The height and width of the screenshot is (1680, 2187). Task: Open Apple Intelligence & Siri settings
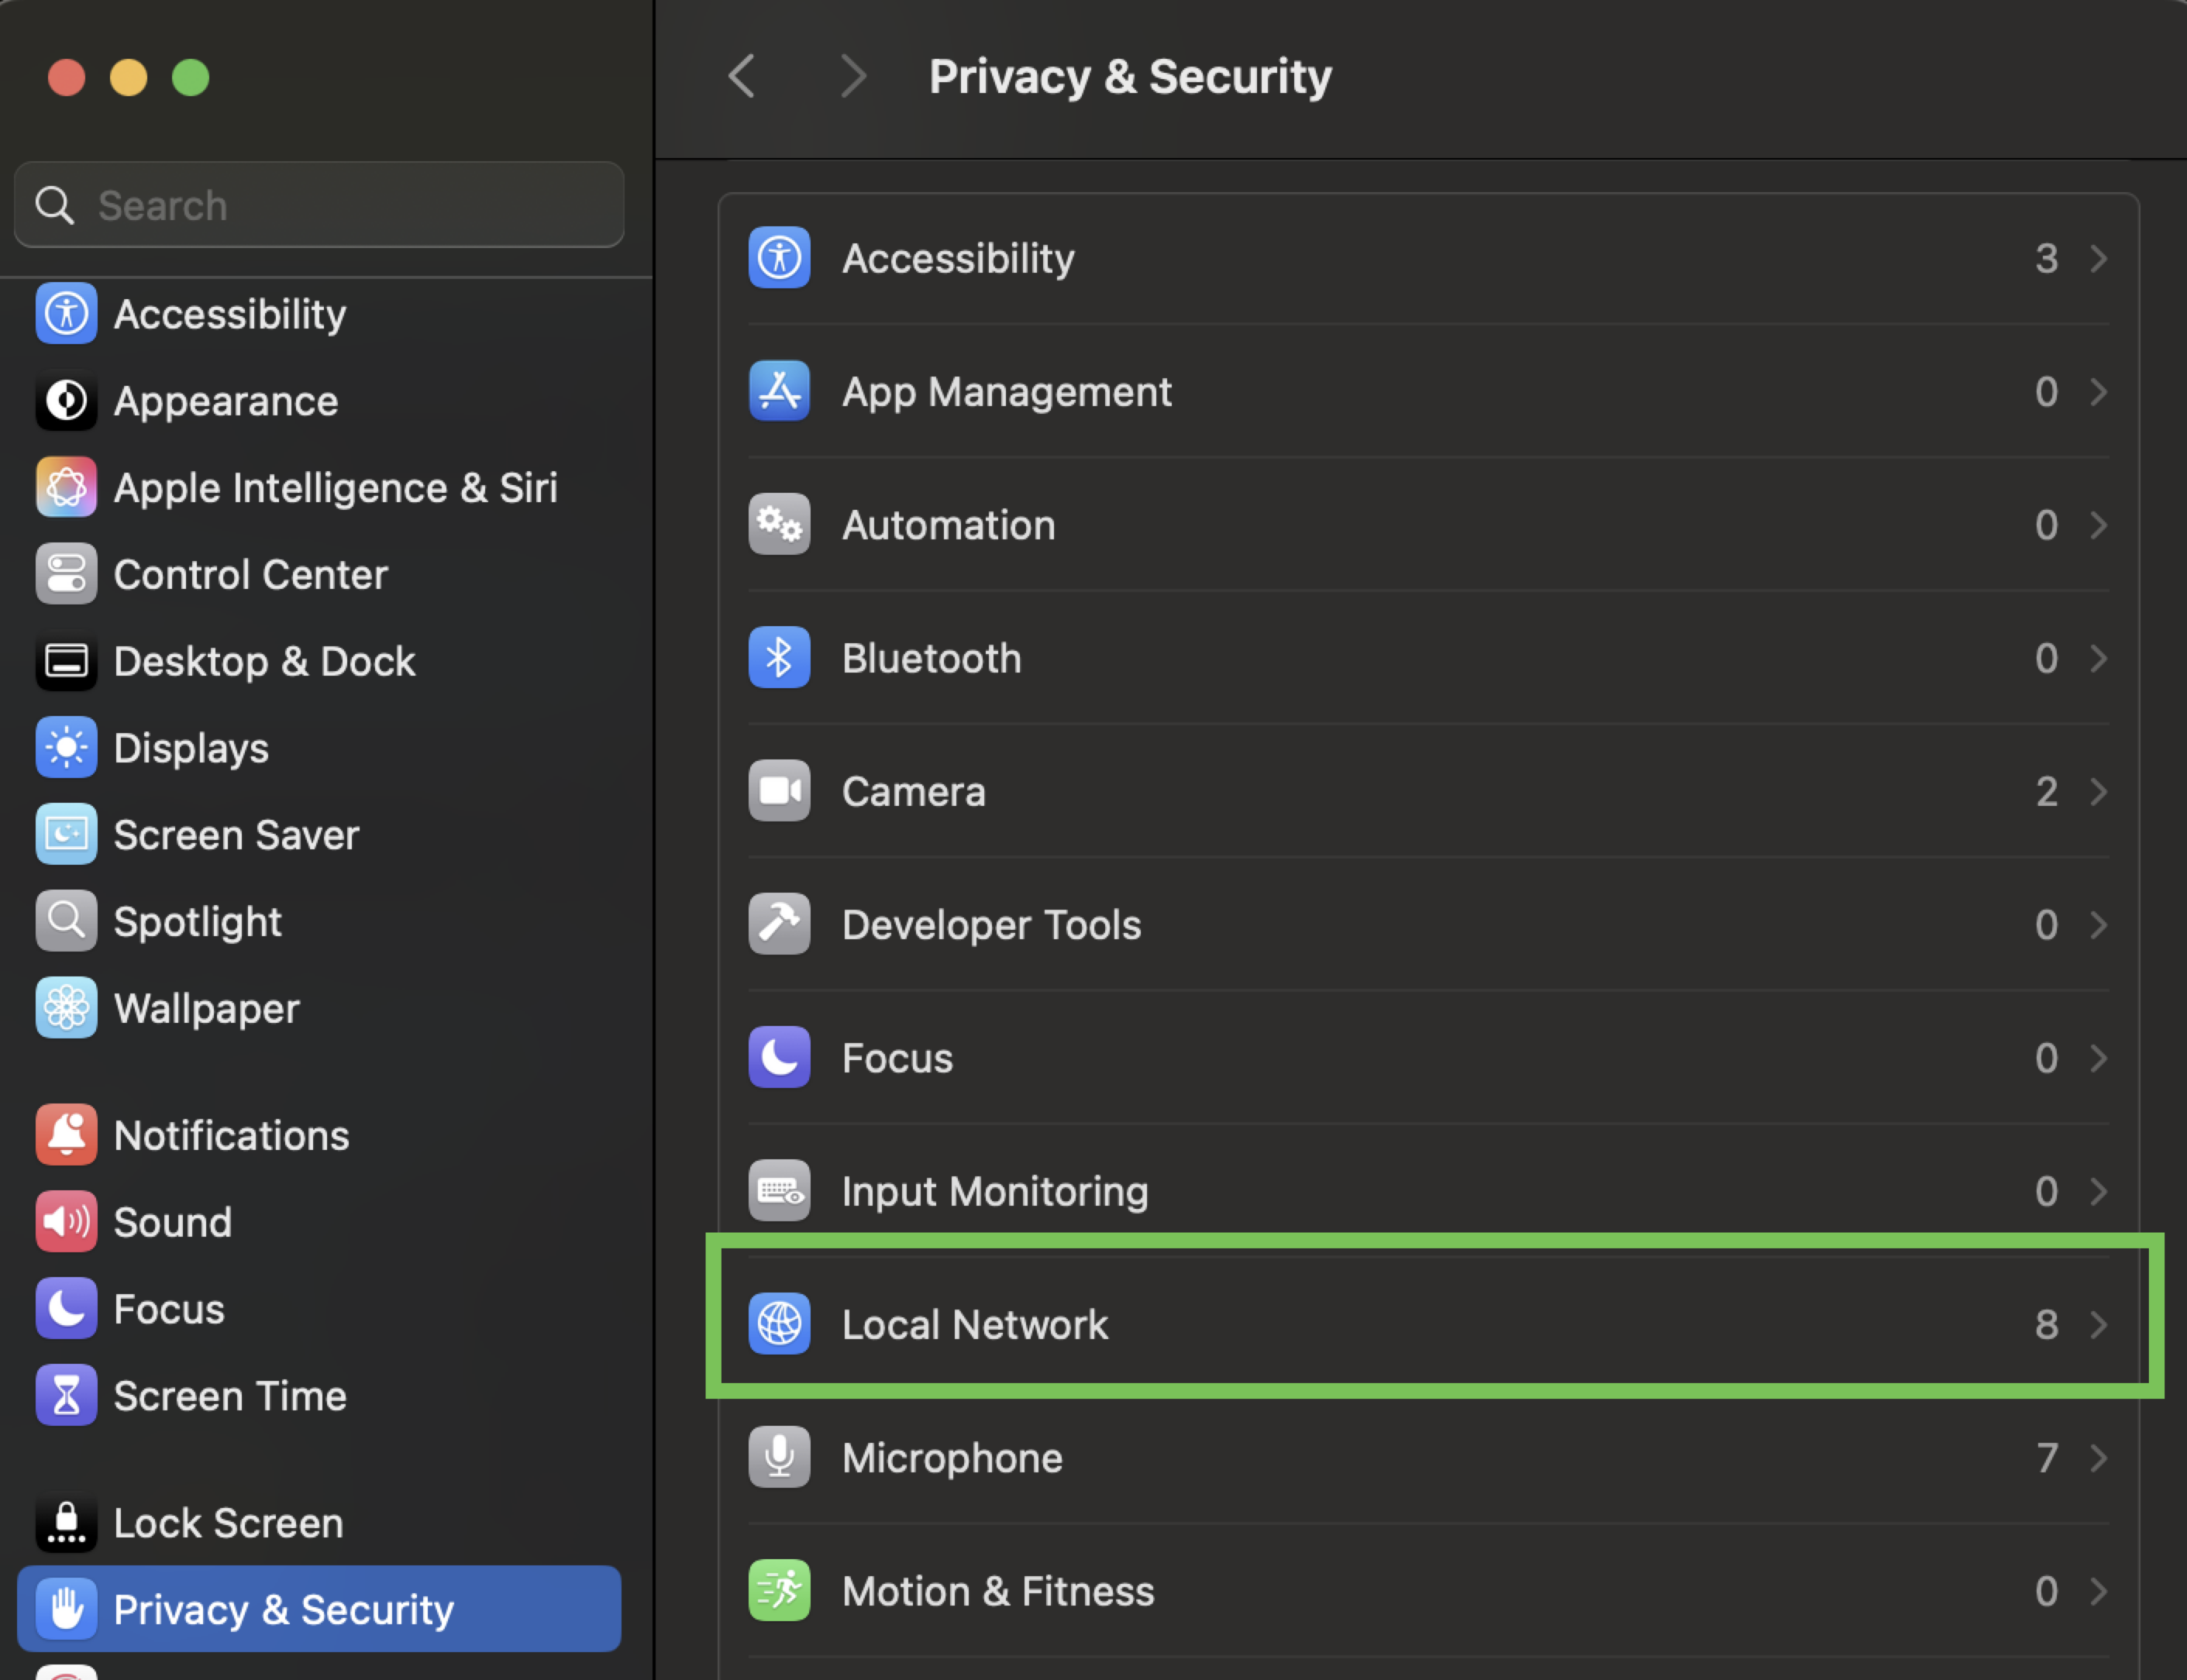tap(335, 488)
